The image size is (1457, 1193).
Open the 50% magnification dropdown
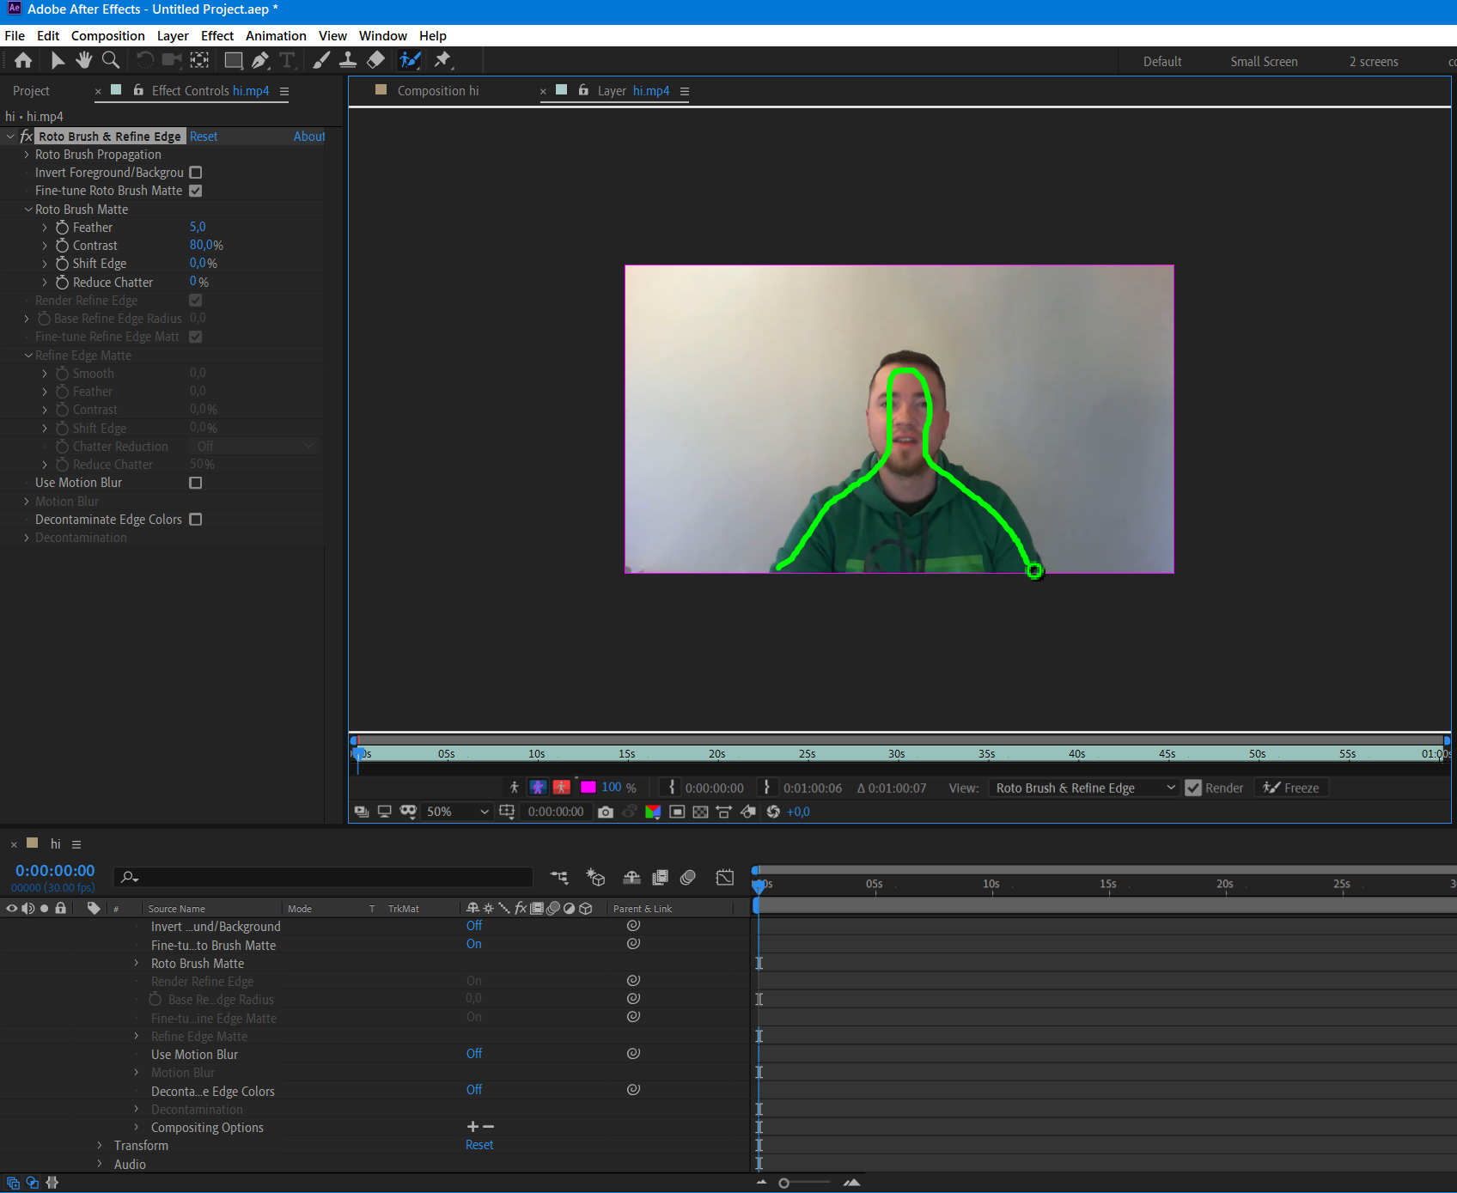tap(457, 812)
